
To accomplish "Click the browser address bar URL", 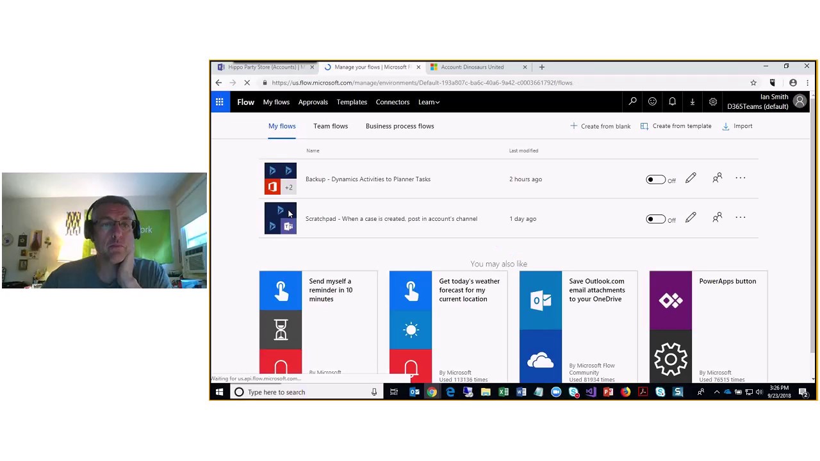I will pos(422,83).
